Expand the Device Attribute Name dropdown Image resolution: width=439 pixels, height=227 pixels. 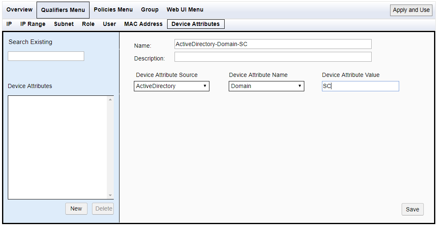click(267, 86)
